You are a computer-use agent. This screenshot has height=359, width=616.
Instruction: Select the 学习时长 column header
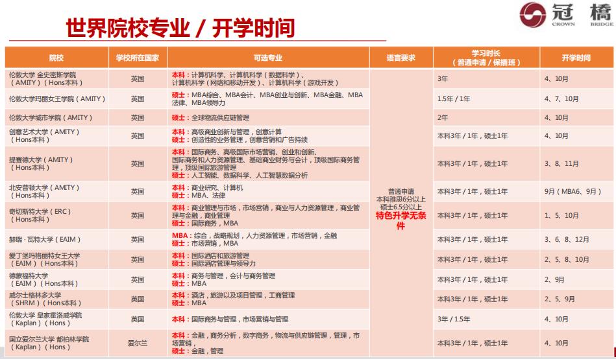pos(486,58)
